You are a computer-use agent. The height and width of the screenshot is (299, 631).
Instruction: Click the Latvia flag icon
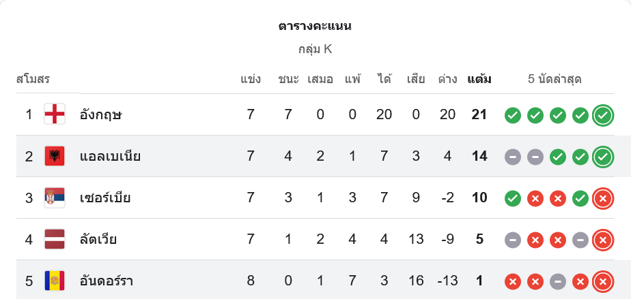tap(55, 240)
